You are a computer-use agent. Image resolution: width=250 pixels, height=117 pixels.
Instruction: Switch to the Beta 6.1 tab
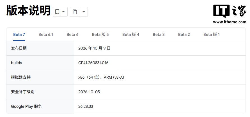[46, 34]
